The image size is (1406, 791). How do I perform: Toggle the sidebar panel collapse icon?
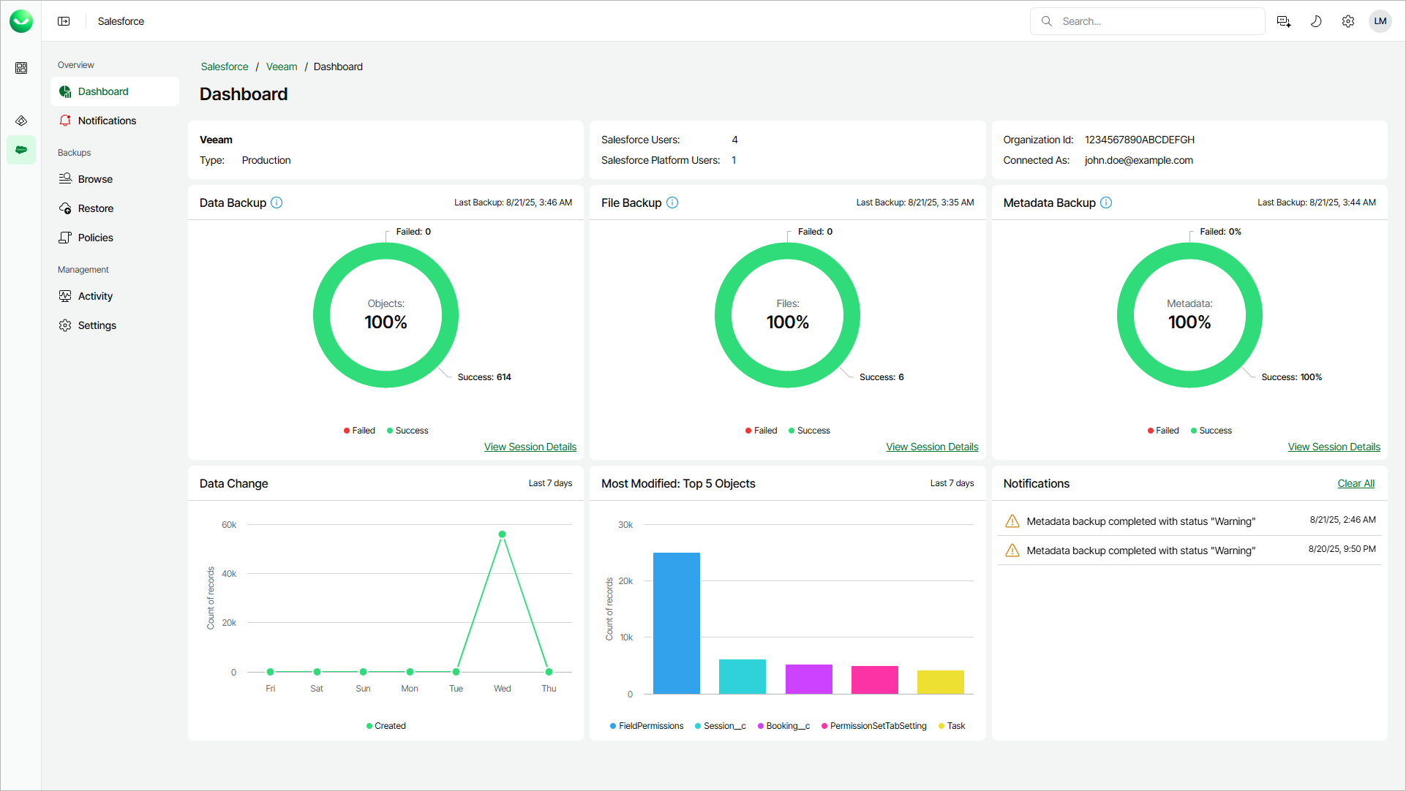pos(64,21)
